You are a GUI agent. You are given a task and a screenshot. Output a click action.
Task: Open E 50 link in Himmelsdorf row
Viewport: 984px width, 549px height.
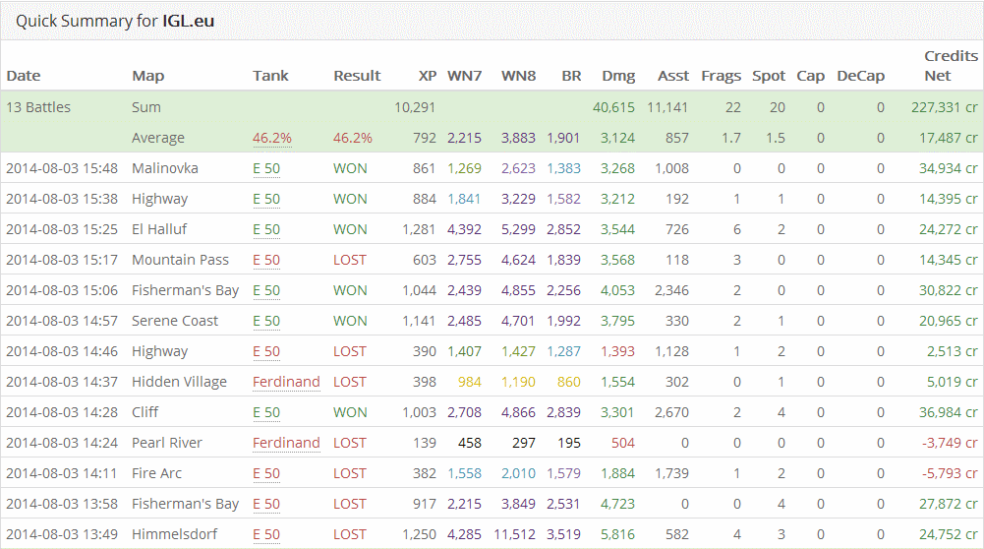(x=266, y=534)
